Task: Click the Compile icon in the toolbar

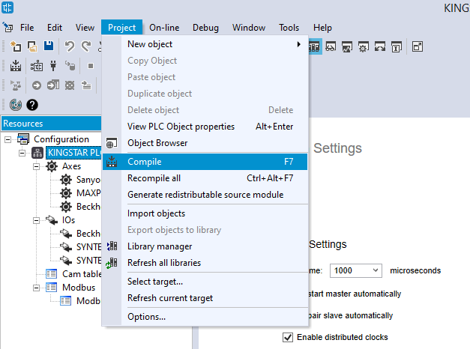Action: click(x=15, y=66)
